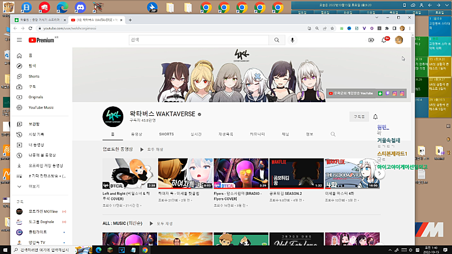
Task: Open Subscriptions in sidebar
Action: click(x=32, y=87)
